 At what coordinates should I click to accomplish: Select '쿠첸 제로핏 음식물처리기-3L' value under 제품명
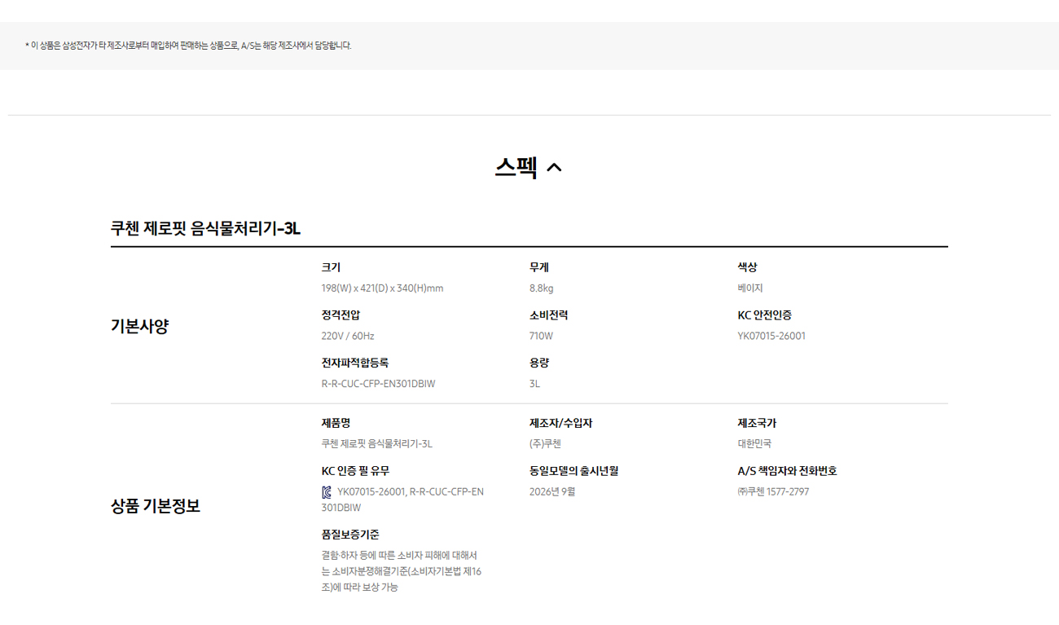point(377,444)
